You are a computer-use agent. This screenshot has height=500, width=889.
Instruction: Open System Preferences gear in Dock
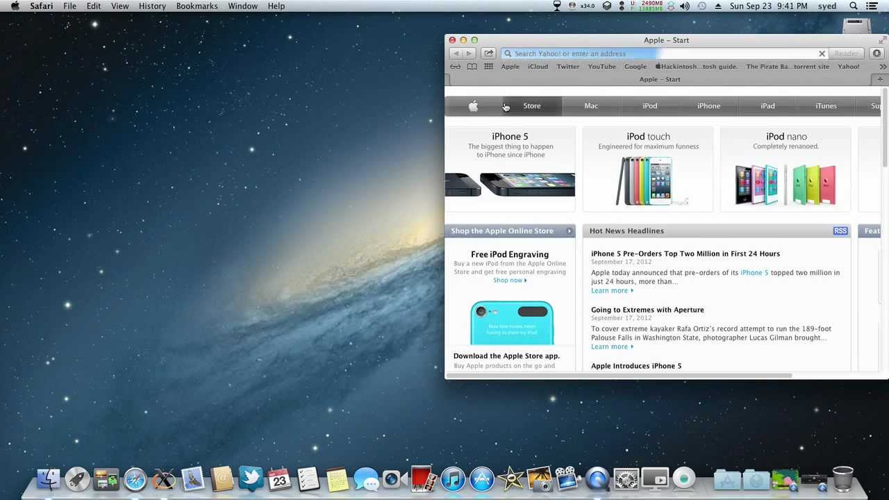[626, 479]
